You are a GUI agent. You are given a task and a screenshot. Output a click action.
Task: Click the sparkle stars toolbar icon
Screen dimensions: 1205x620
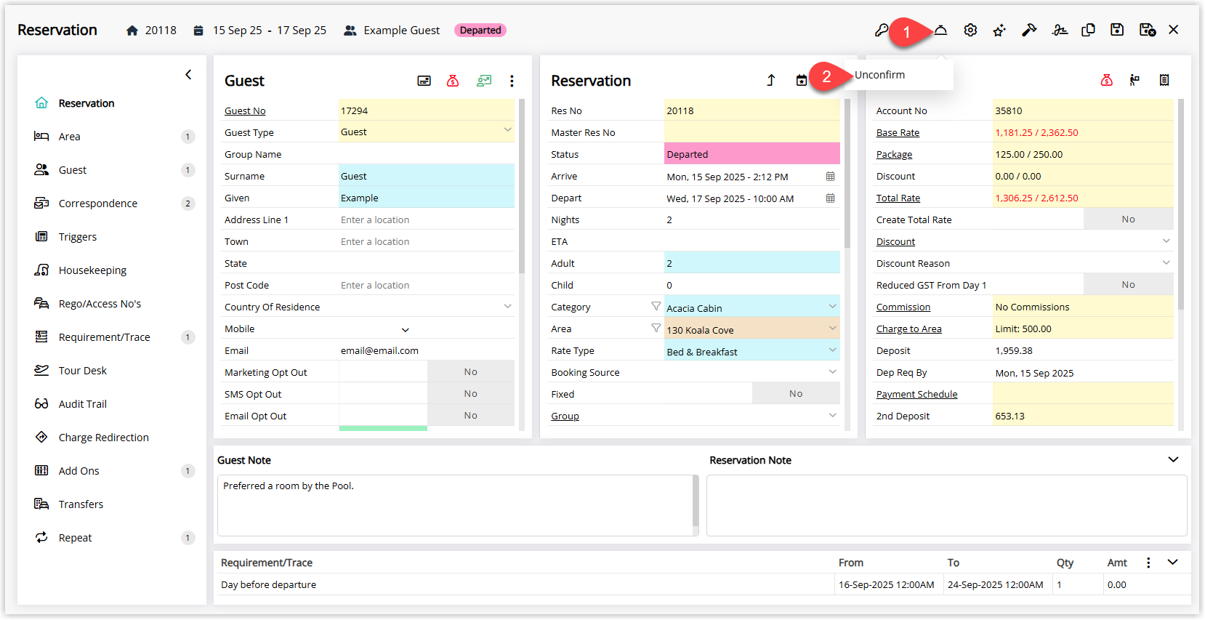coord(999,30)
